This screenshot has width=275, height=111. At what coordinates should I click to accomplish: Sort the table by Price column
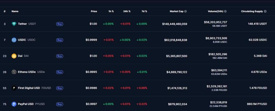94,11
